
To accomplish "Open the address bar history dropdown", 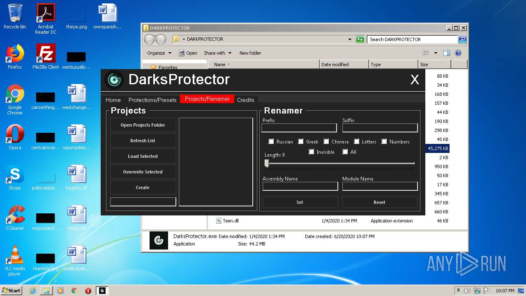I will tap(350, 39).
